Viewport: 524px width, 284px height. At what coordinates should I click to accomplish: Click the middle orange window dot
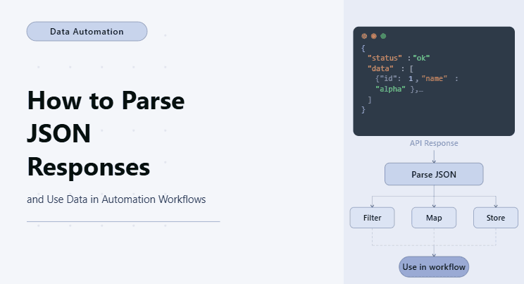click(x=374, y=36)
